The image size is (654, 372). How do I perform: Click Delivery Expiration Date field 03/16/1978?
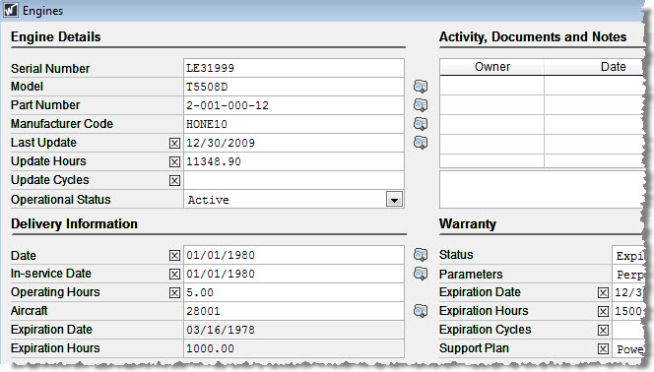click(x=294, y=330)
